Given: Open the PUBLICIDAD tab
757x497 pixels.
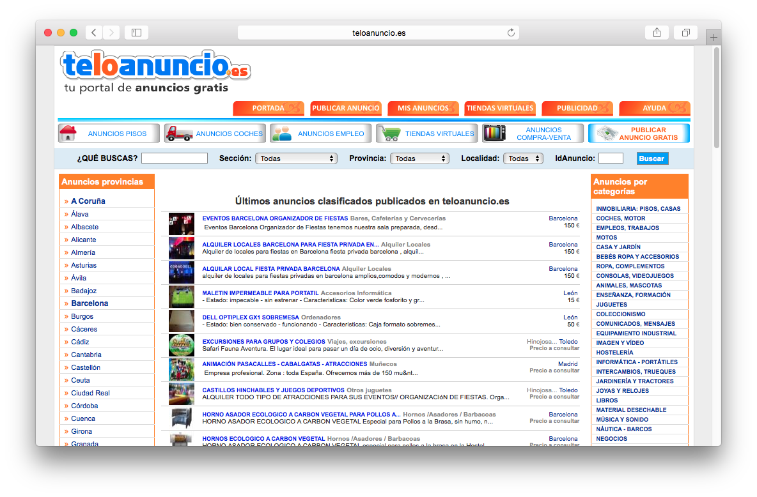Looking at the screenshot, I should (577, 108).
